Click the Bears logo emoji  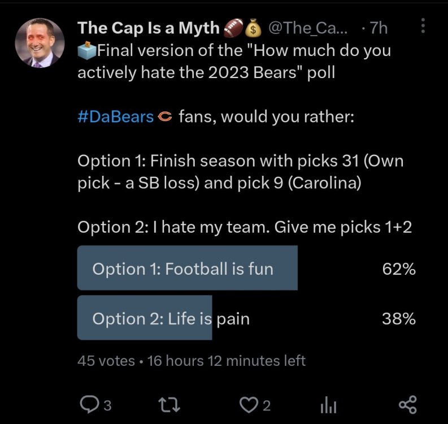coord(164,118)
